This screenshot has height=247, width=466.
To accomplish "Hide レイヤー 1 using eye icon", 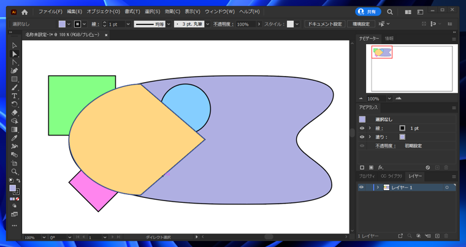I will click(x=362, y=188).
